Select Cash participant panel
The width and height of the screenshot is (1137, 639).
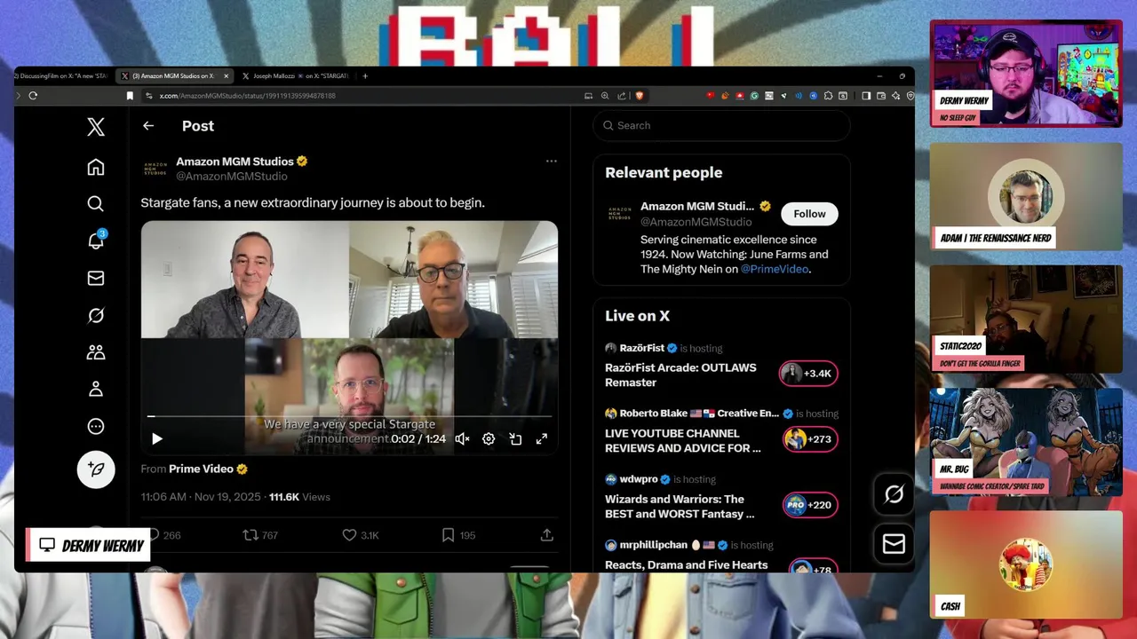click(x=1026, y=564)
